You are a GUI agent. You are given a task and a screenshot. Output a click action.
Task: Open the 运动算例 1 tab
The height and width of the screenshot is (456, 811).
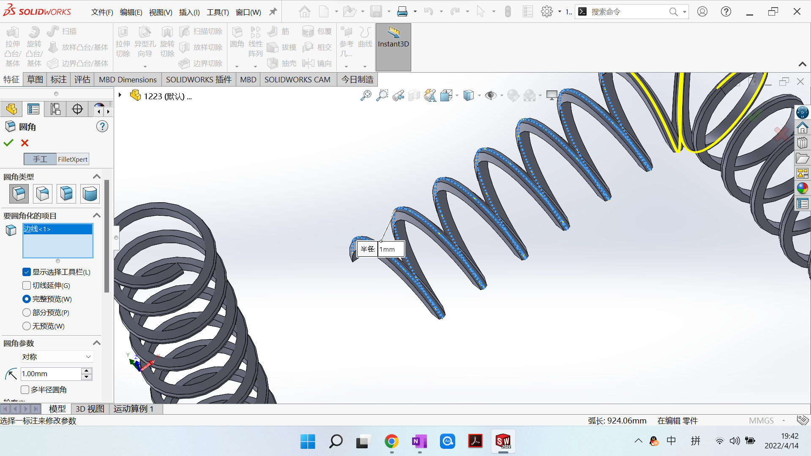click(134, 409)
